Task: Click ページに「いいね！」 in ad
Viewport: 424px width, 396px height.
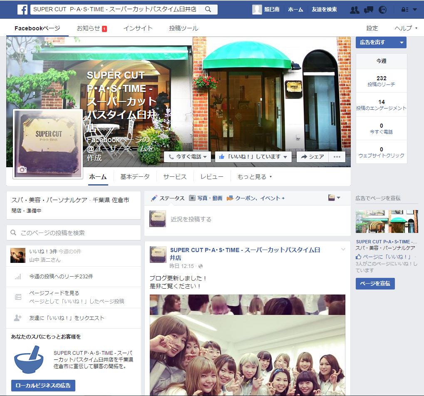Action: 384,257
